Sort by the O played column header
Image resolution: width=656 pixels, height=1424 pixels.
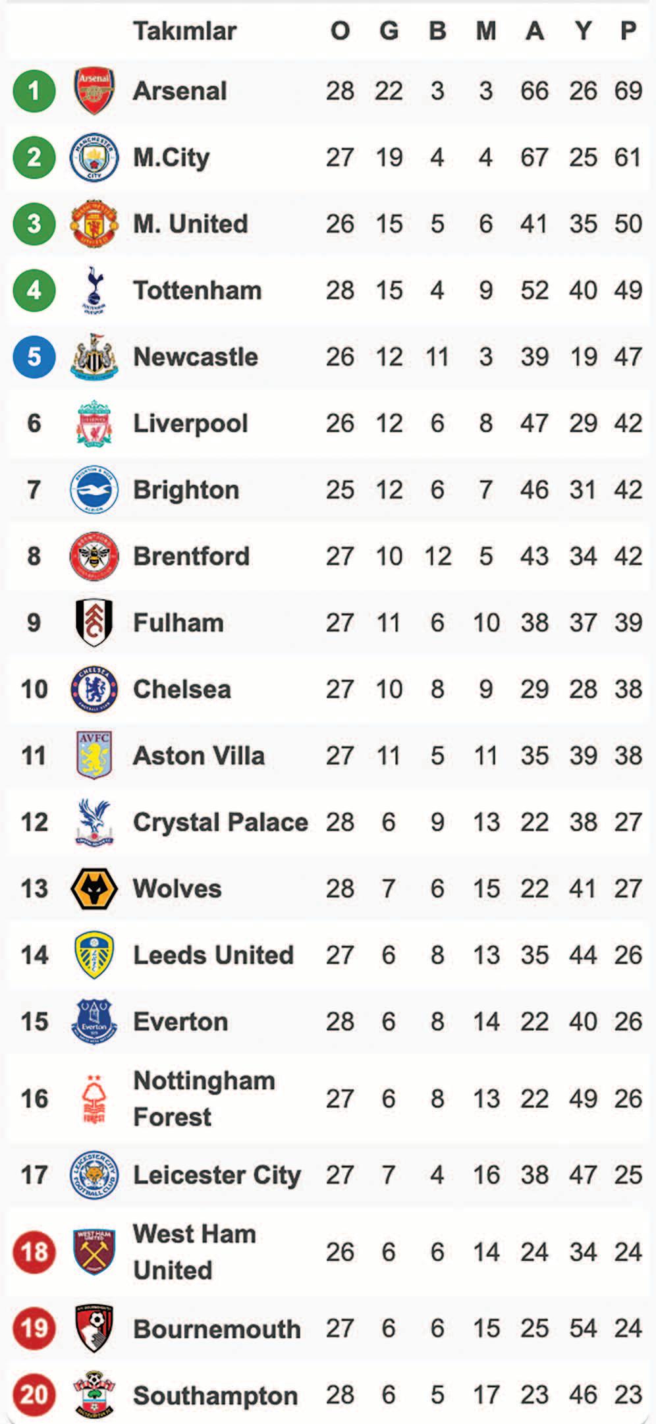(x=340, y=30)
